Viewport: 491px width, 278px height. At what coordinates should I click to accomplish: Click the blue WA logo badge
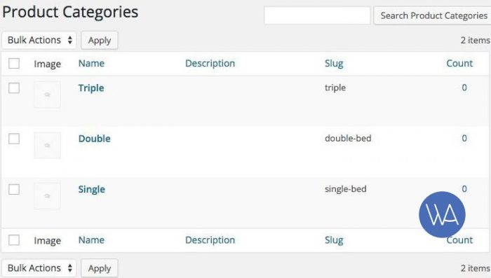(442, 214)
